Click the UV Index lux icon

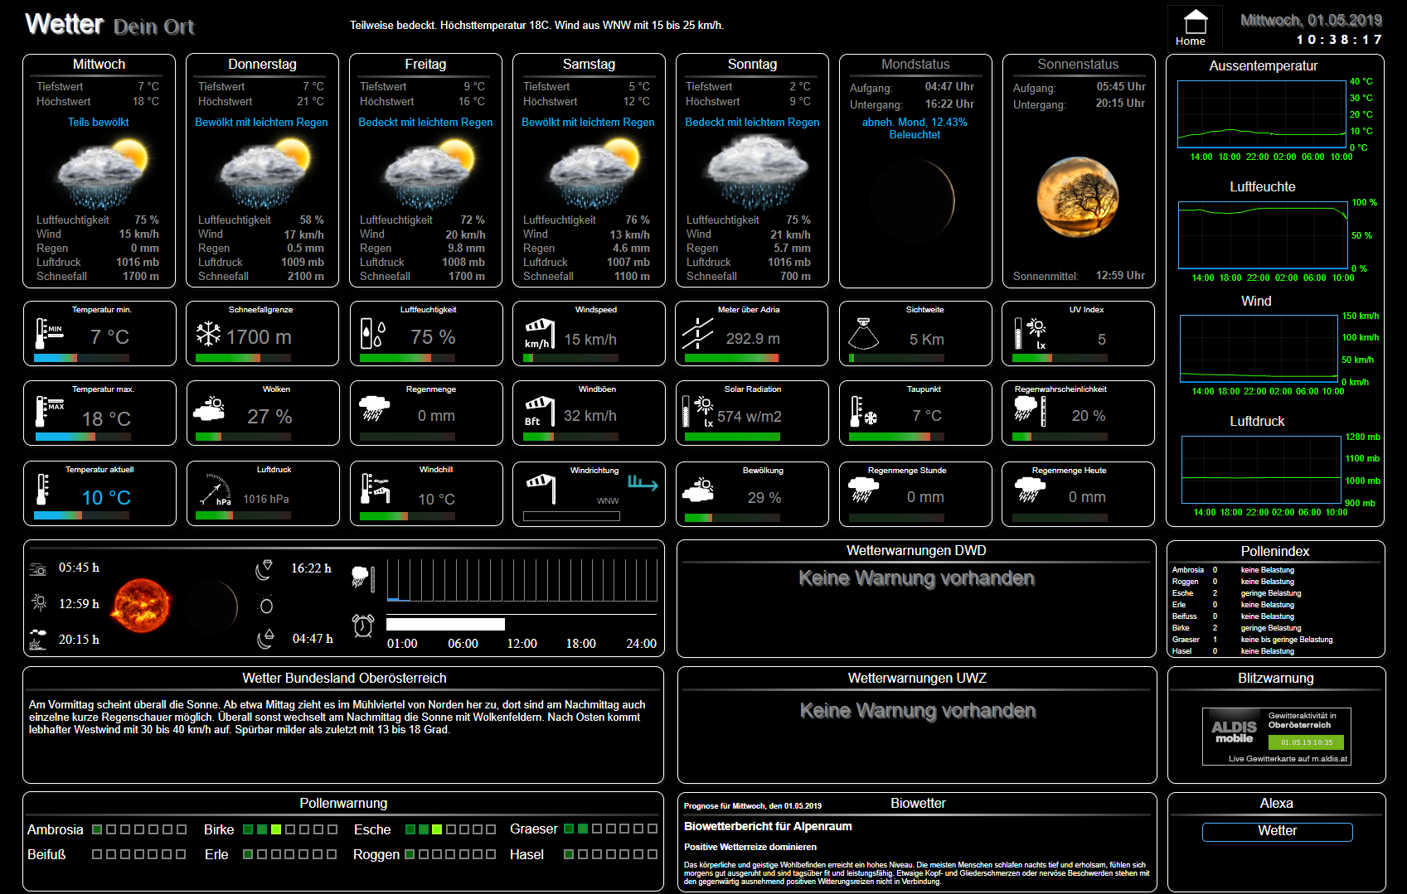1031,334
